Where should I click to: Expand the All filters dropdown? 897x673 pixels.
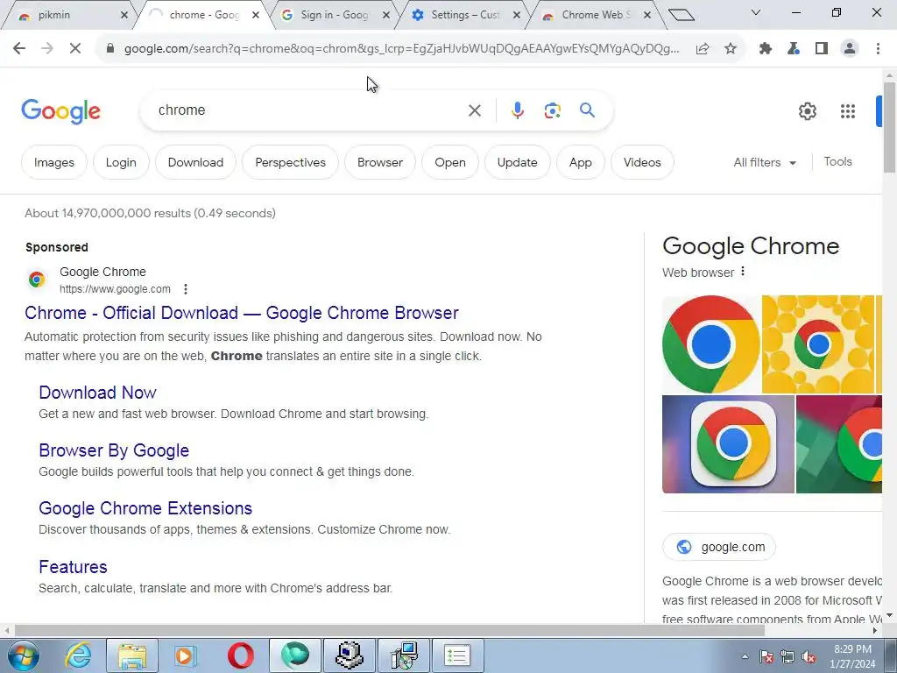pos(765,162)
